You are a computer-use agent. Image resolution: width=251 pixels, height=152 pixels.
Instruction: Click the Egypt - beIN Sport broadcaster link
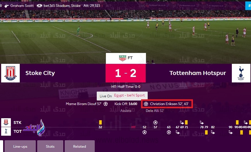click(x=129, y=95)
